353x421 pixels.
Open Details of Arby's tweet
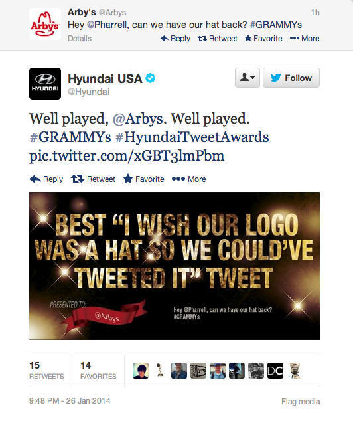pyautogui.click(x=80, y=39)
